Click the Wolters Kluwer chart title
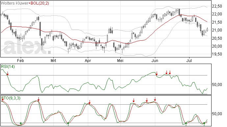The width and height of the screenshot is (227, 127). (14, 3)
